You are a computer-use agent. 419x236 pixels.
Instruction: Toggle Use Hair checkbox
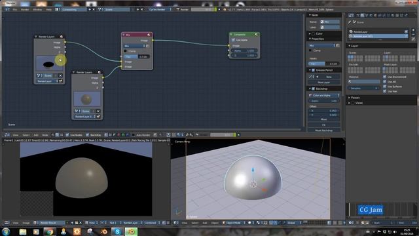click(385, 91)
